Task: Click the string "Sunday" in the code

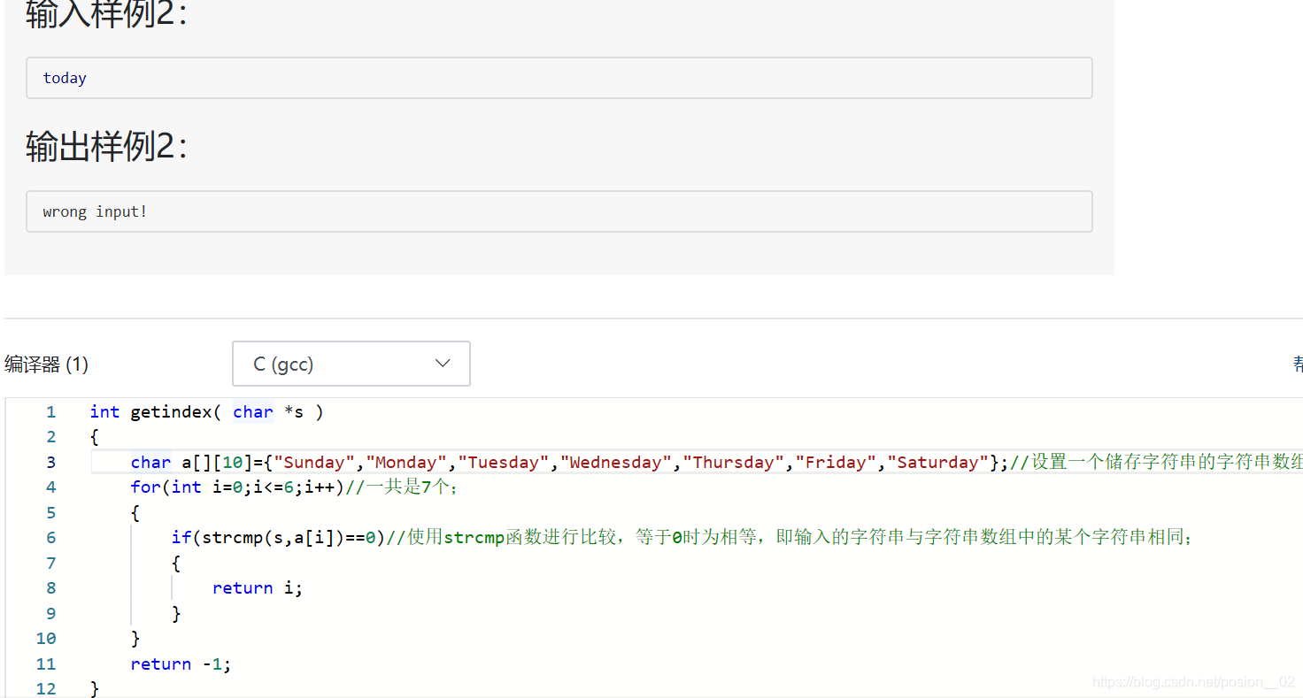Action: click(x=315, y=462)
